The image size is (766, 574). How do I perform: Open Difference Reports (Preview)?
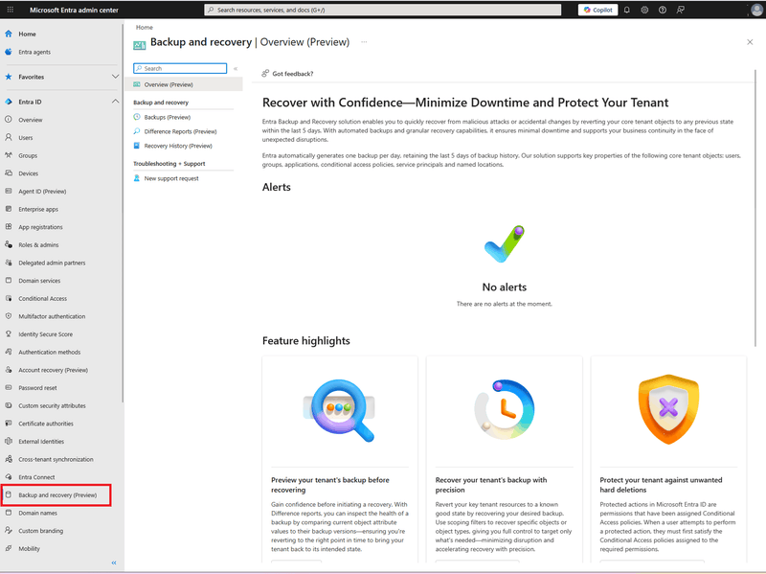point(180,131)
